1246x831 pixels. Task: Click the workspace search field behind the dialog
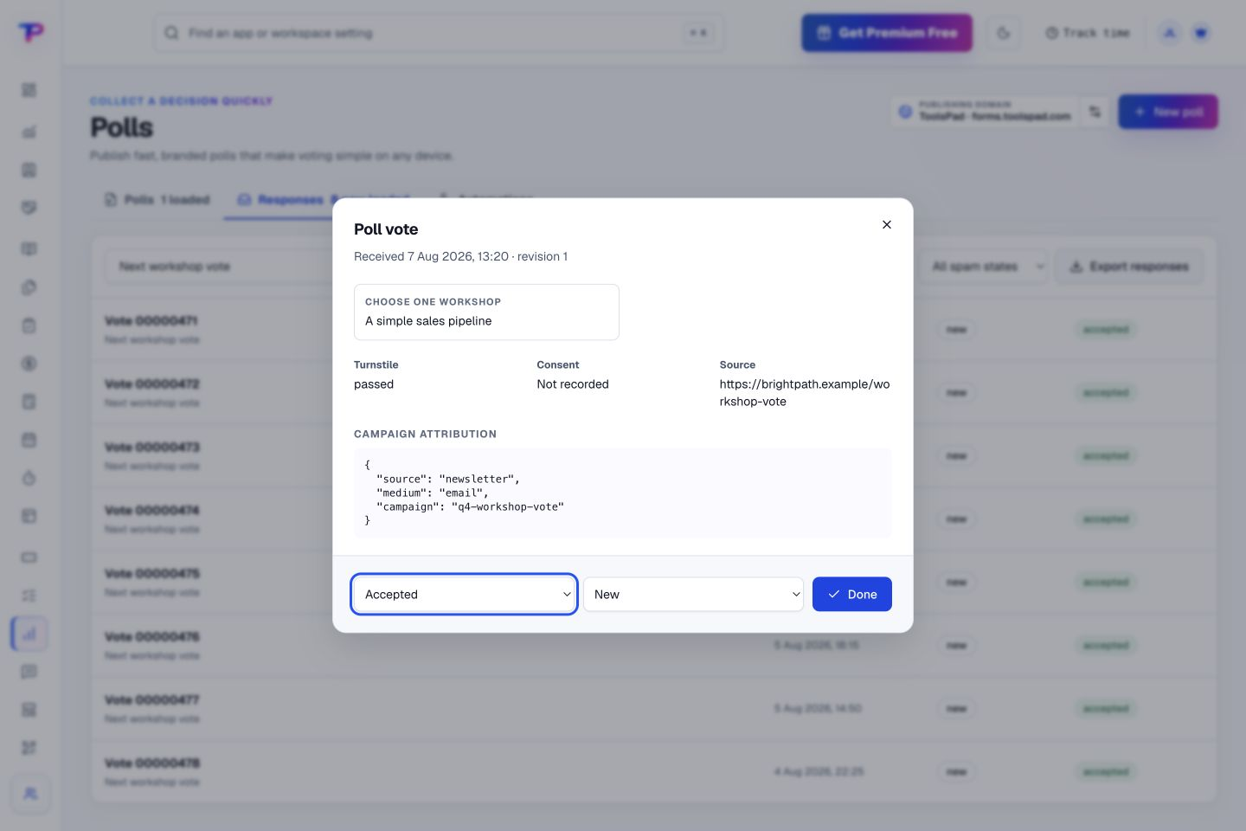439,33
